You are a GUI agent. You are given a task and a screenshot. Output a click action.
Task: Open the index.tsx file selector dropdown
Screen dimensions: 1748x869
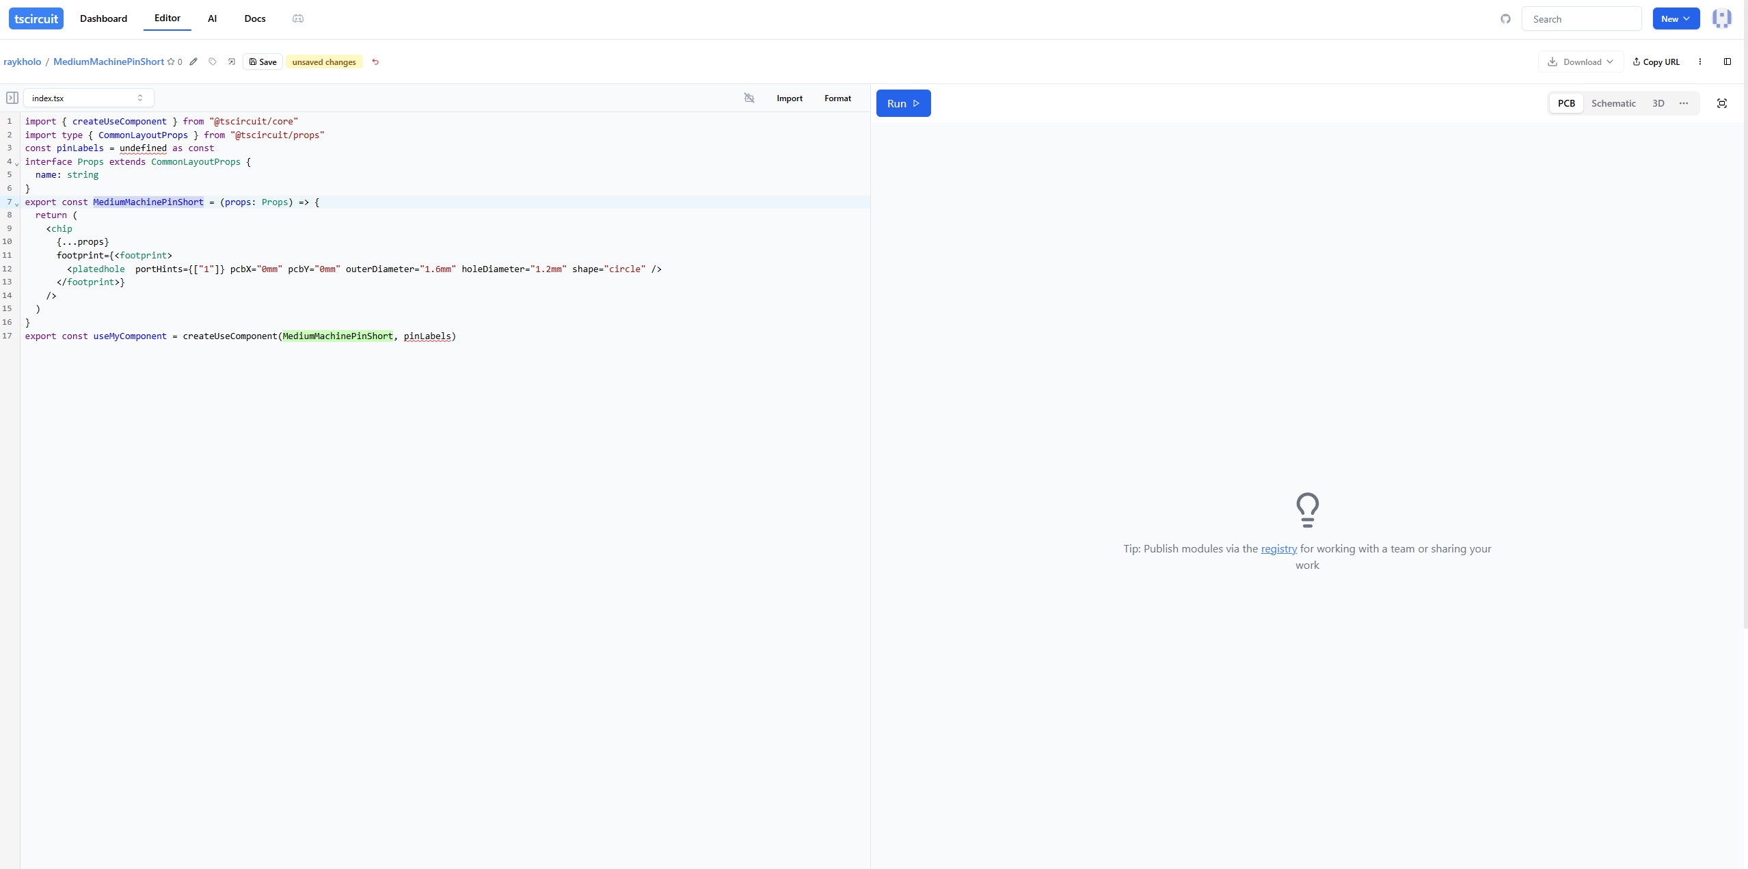pyautogui.click(x=88, y=98)
